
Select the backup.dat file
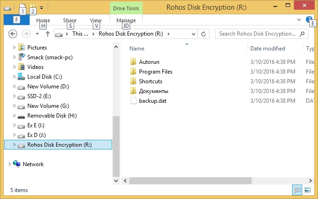coord(153,101)
